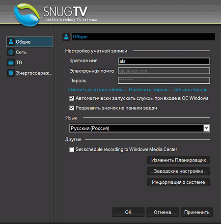The width and height of the screenshot is (221, 224).
Task: Click the Язык section label
Action: click(x=71, y=118)
